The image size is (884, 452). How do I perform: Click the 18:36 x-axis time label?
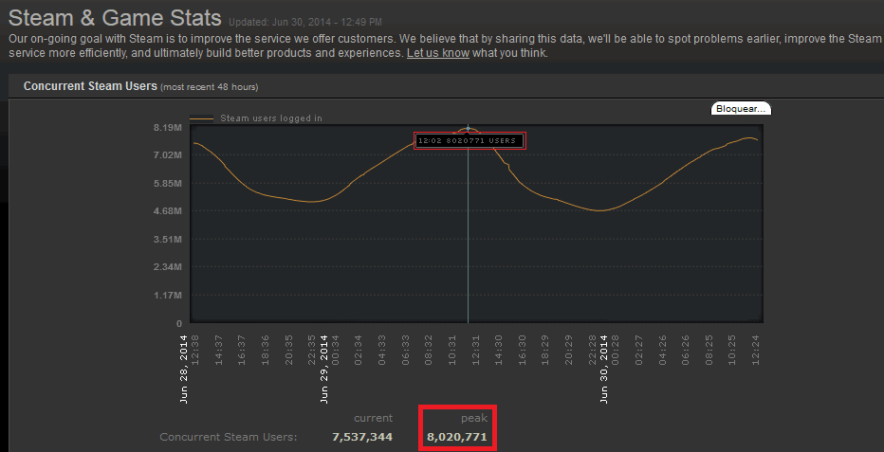(x=266, y=349)
